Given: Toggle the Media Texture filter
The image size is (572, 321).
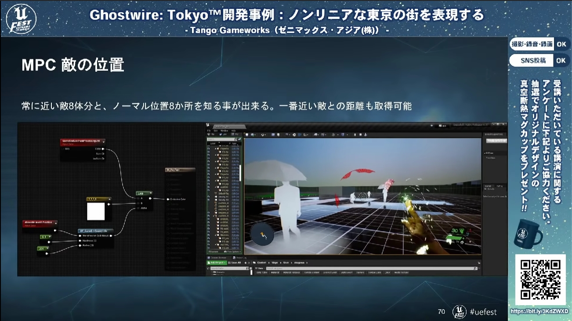Looking at the screenshot, I should (x=401, y=273).
